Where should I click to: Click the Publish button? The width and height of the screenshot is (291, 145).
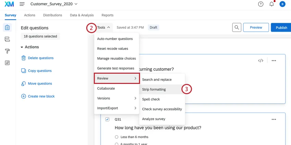(281, 28)
